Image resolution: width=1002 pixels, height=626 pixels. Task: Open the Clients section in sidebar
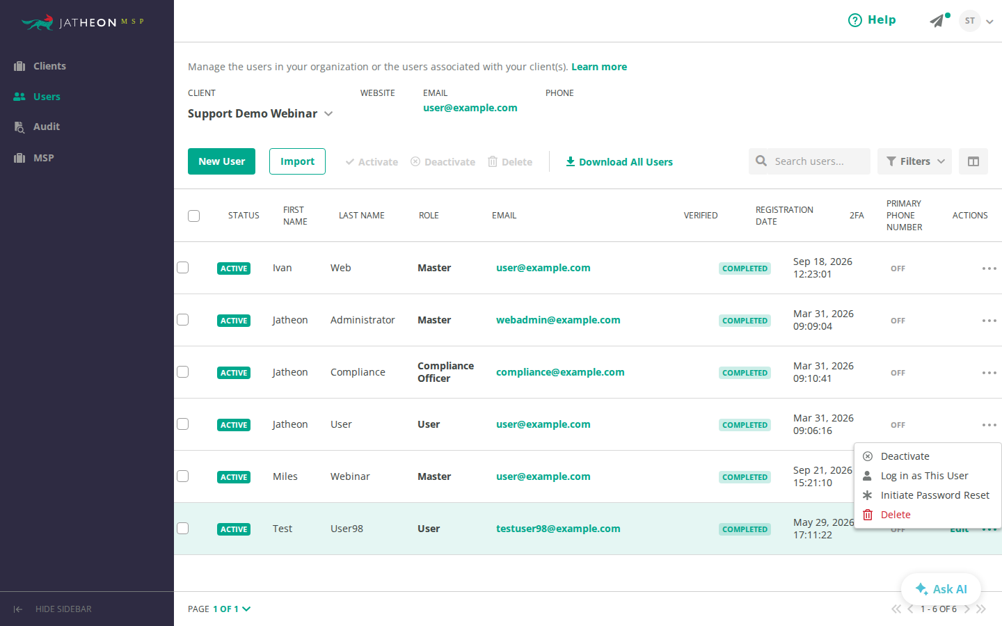40,66
